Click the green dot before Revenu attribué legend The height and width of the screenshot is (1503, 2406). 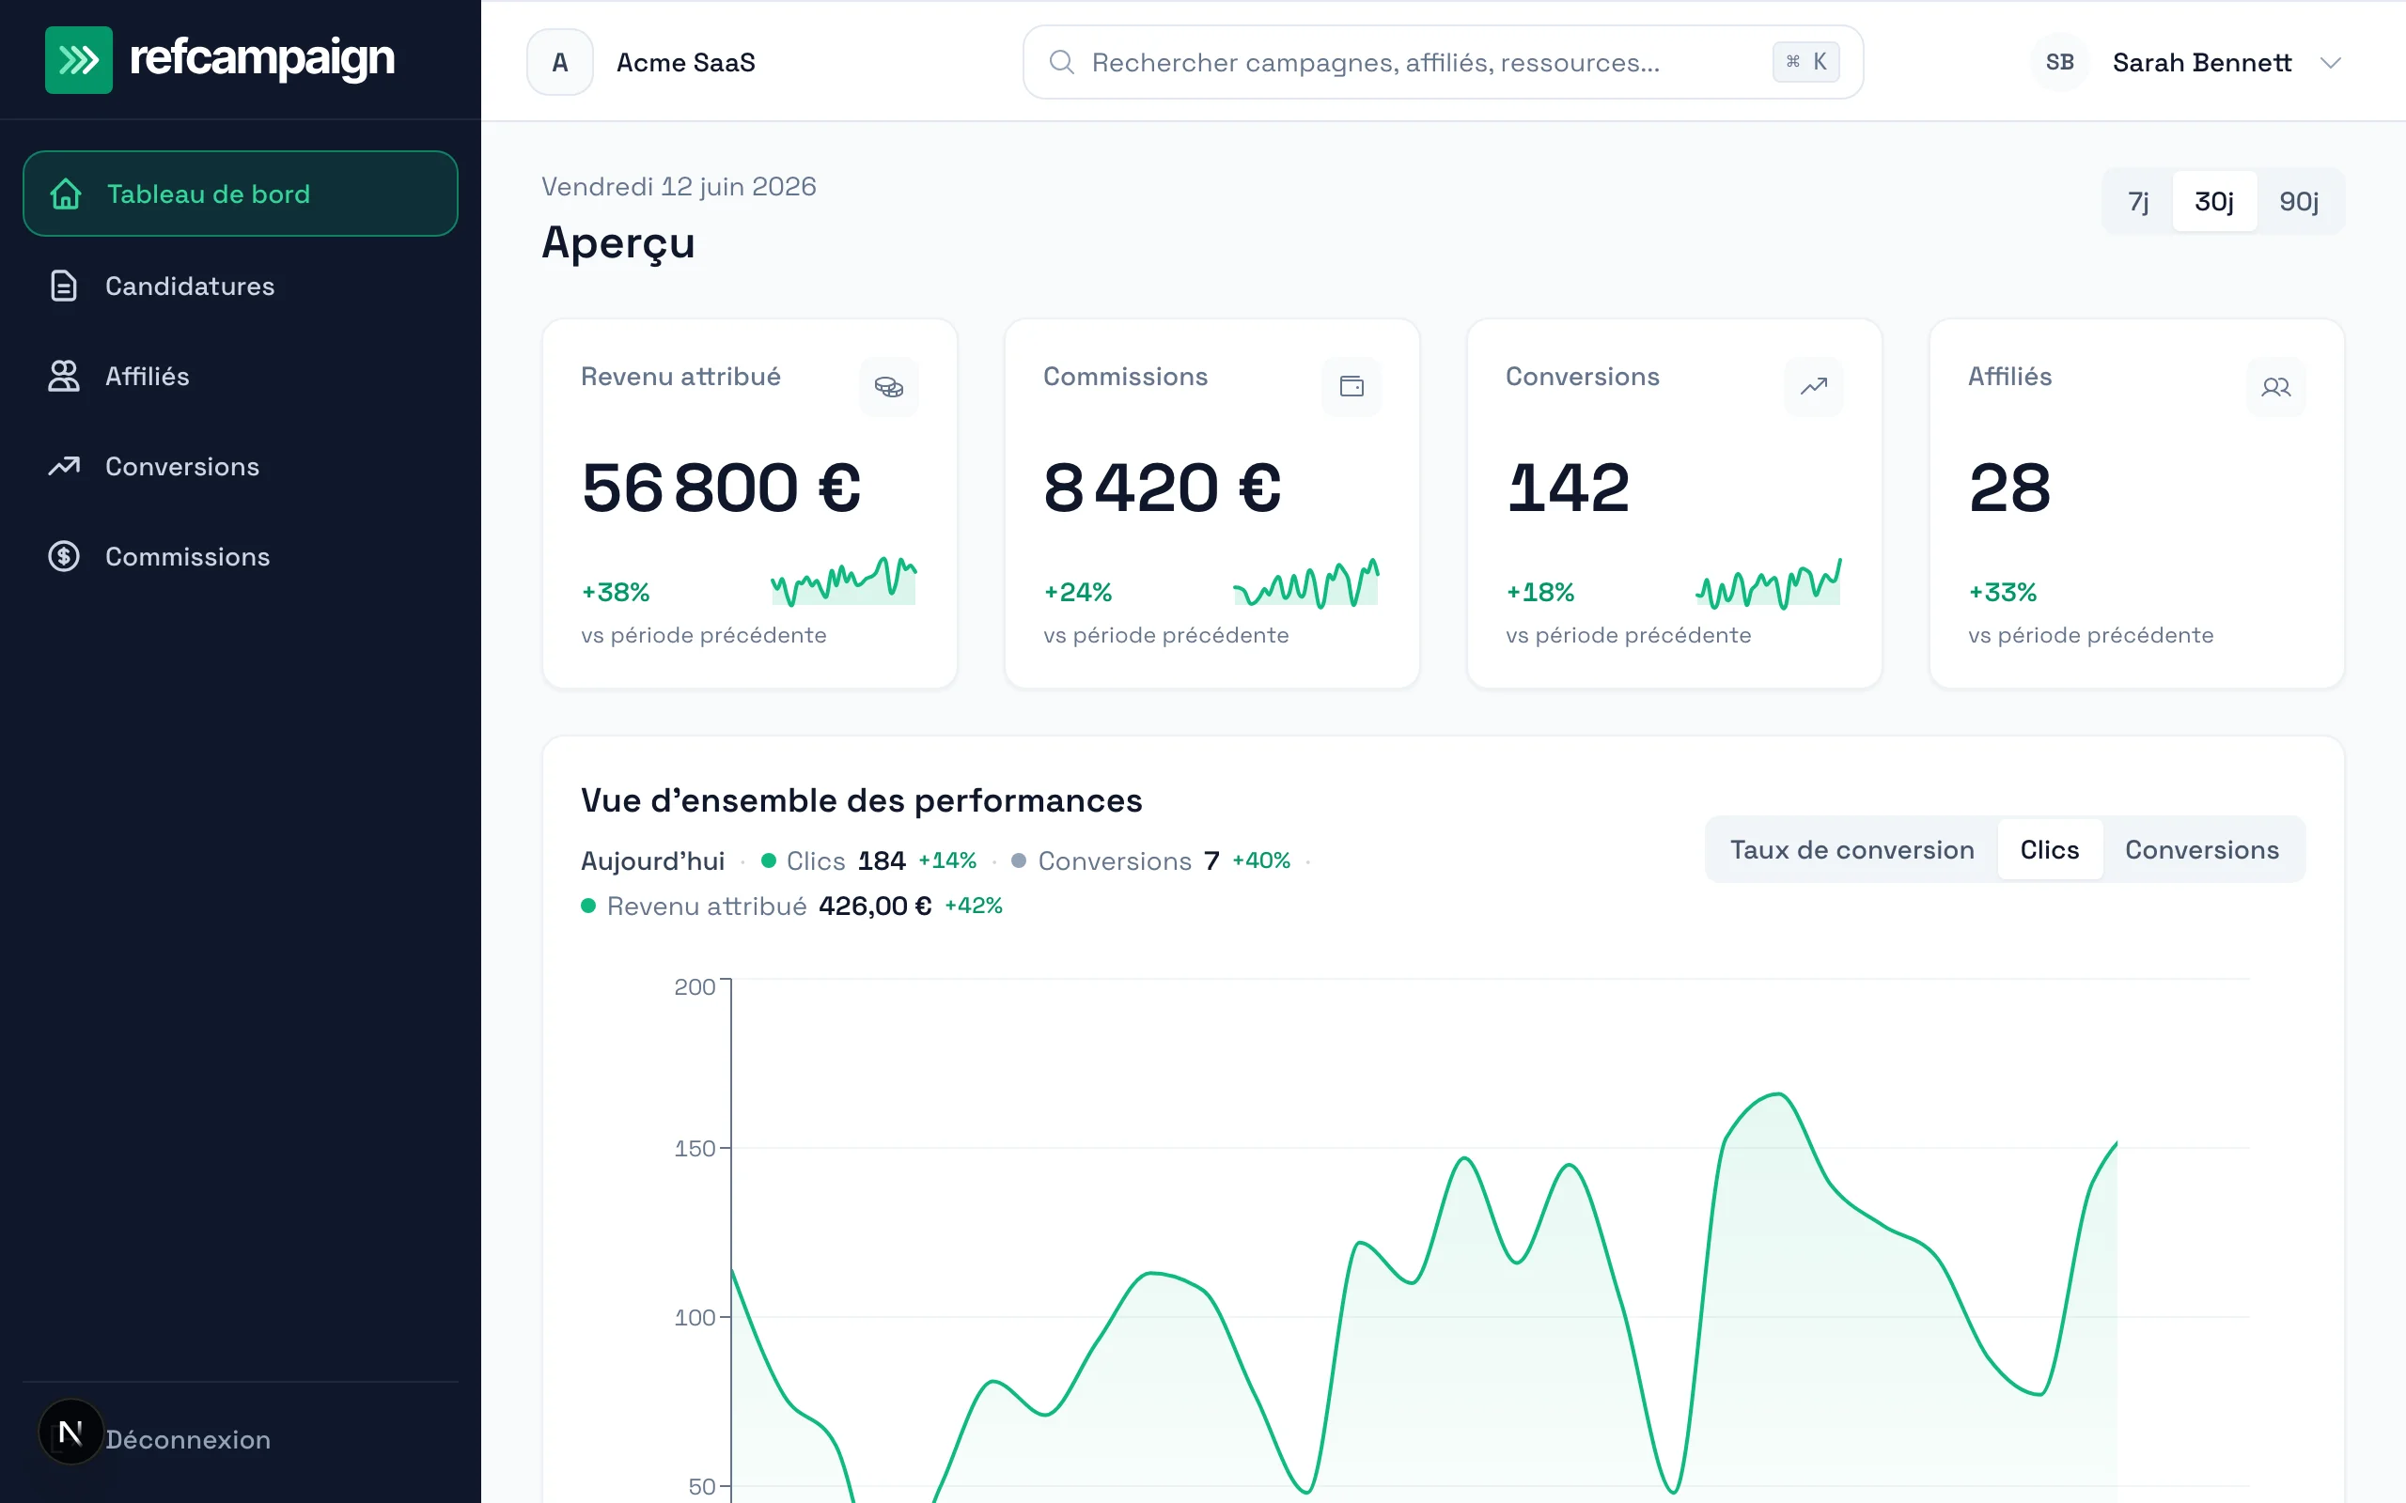pos(587,906)
